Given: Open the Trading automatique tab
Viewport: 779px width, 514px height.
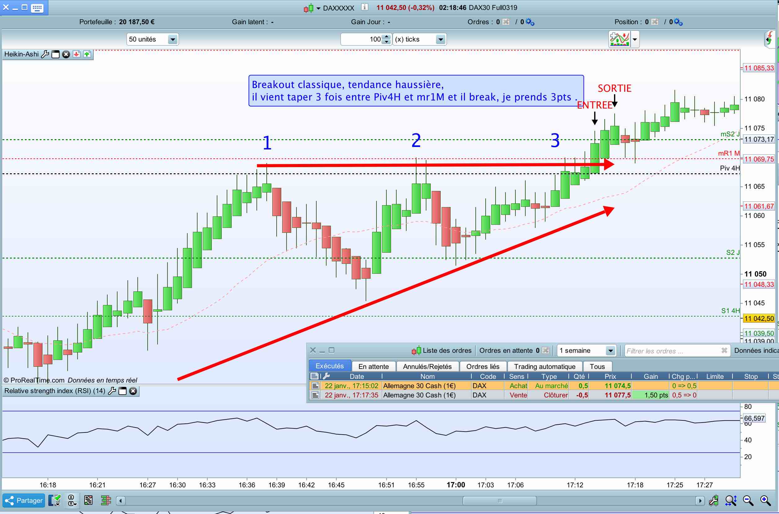Looking at the screenshot, I should point(544,366).
